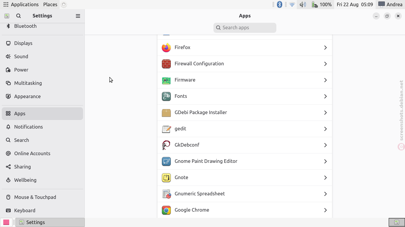
Task: Click the Fonts app icon
Action: tap(166, 96)
